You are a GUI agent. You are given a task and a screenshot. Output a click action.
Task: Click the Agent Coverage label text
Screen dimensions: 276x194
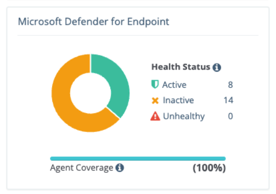coord(82,168)
